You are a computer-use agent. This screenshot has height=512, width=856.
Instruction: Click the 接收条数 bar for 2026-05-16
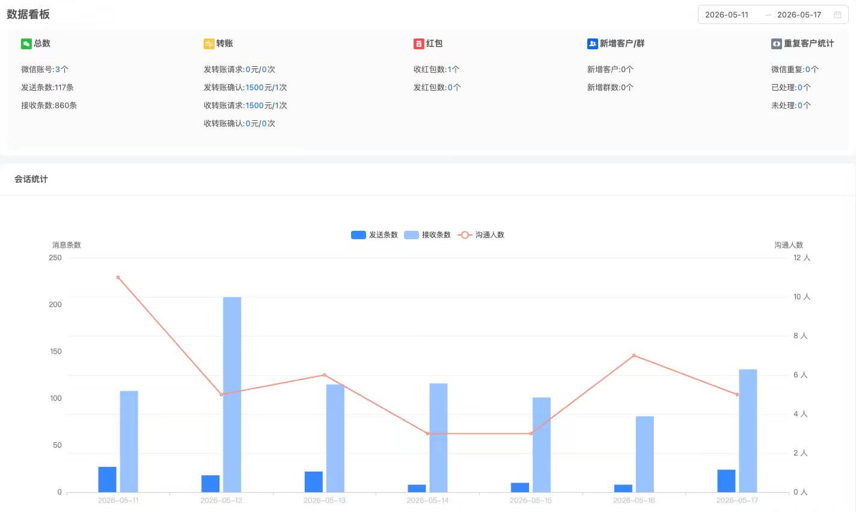pos(644,454)
